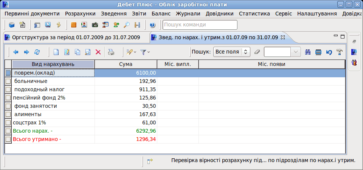363x170 pixels.
Task: Click the blue undo arrow icon
Action: click(x=329, y=52)
